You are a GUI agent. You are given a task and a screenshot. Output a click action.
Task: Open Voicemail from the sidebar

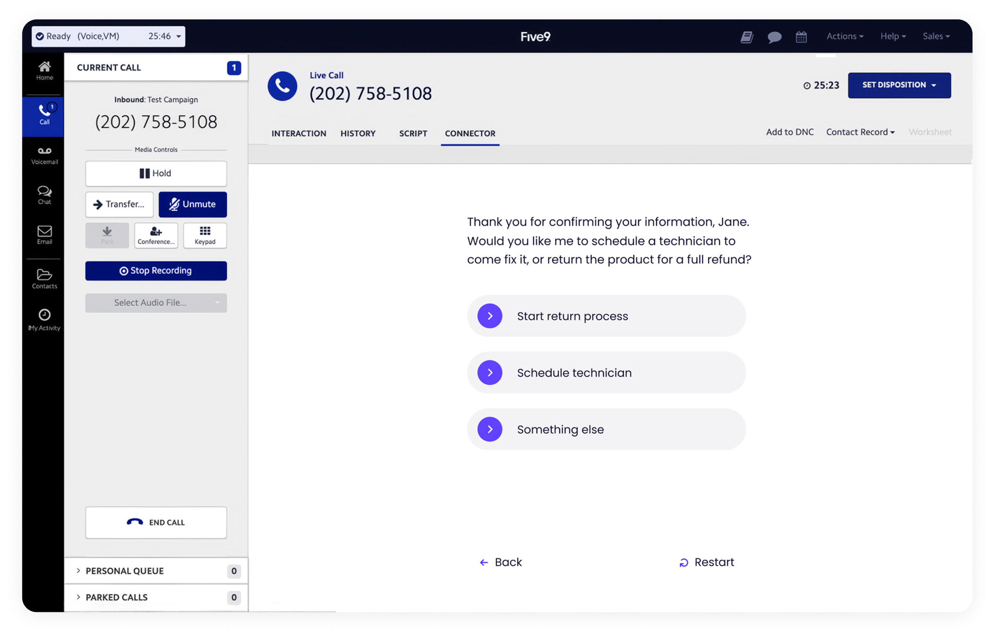[44, 155]
